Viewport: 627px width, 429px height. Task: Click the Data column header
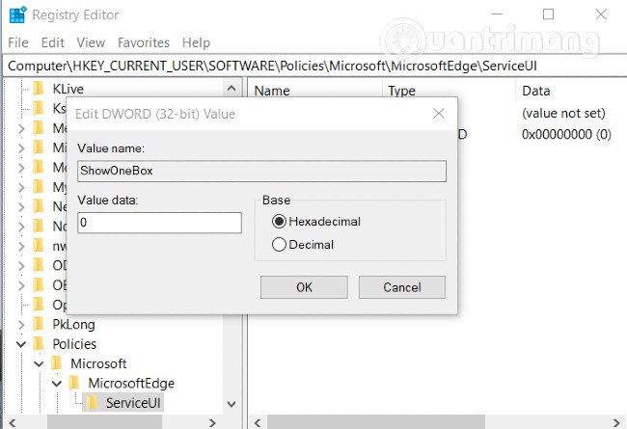[x=535, y=91]
